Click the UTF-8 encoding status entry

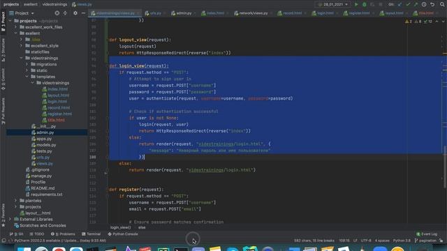pyautogui.click(x=366, y=241)
